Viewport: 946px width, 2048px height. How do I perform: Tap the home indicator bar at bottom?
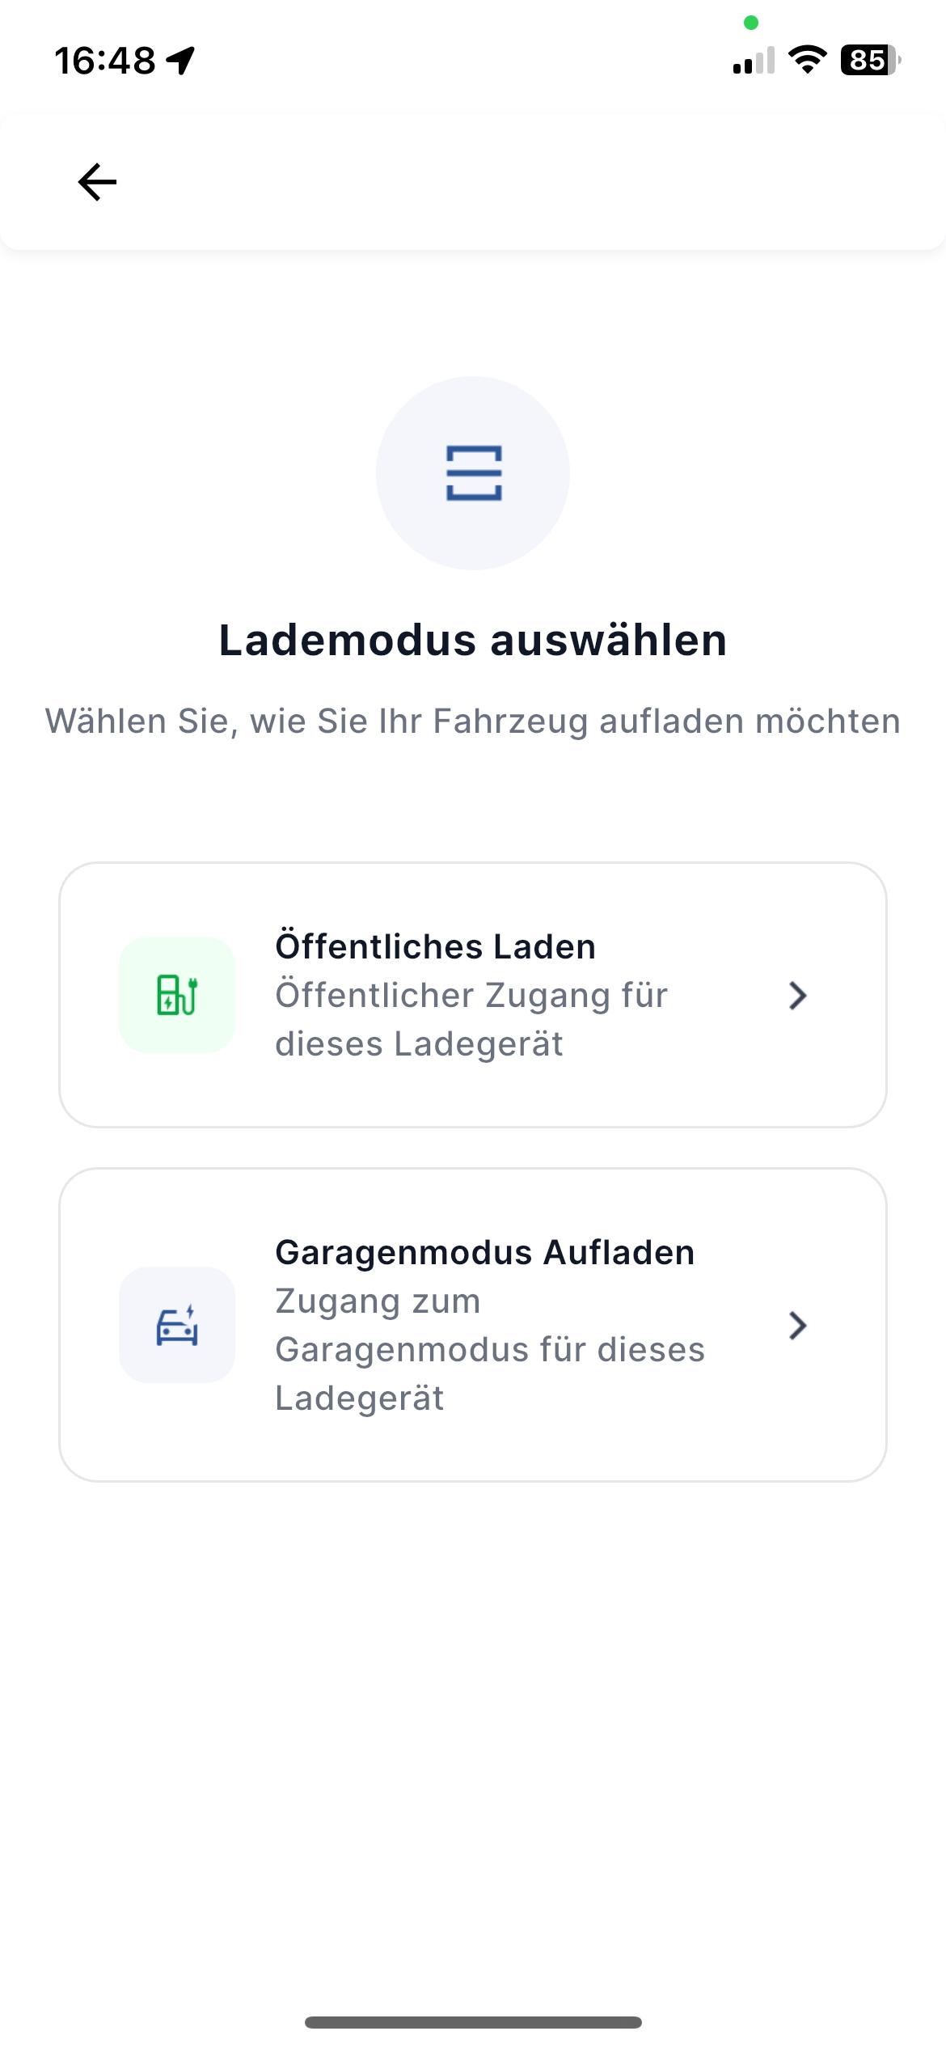[x=473, y=2022]
